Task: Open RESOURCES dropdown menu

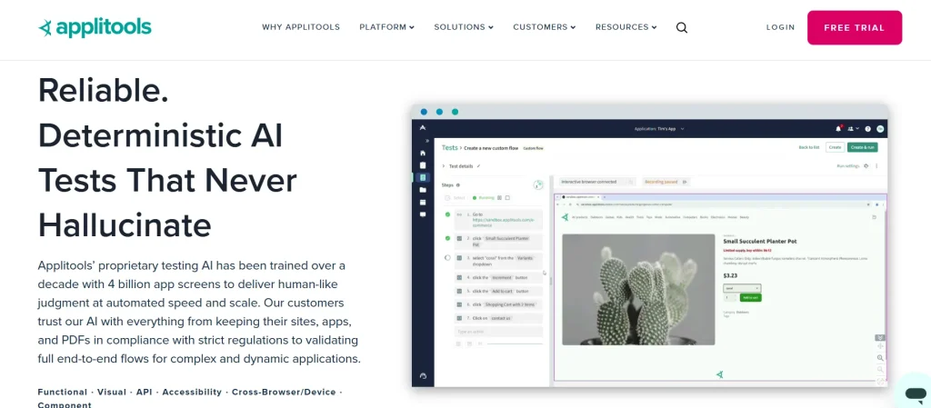Action: (x=626, y=27)
